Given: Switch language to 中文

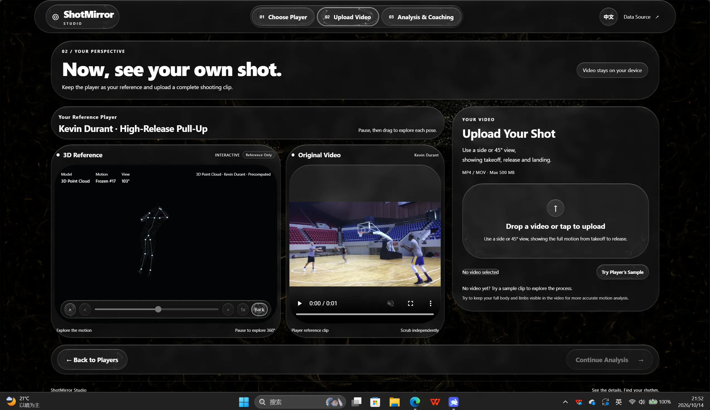Looking at the screenshot, I should click(608, 17).
